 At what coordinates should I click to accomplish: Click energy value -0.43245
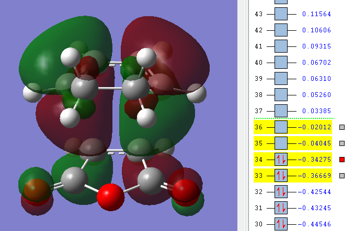[314, 208]
